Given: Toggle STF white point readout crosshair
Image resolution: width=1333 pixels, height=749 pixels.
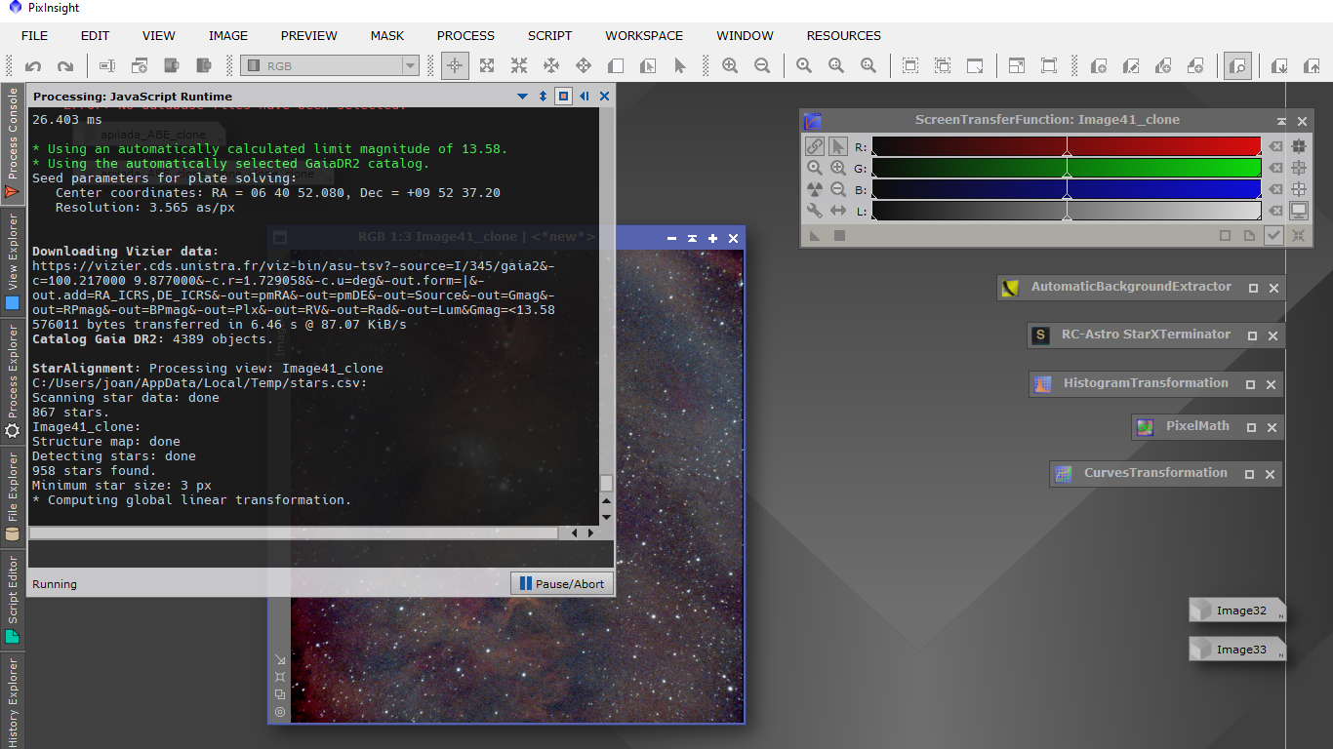Looking at the screenshot, I should 1299,189.
